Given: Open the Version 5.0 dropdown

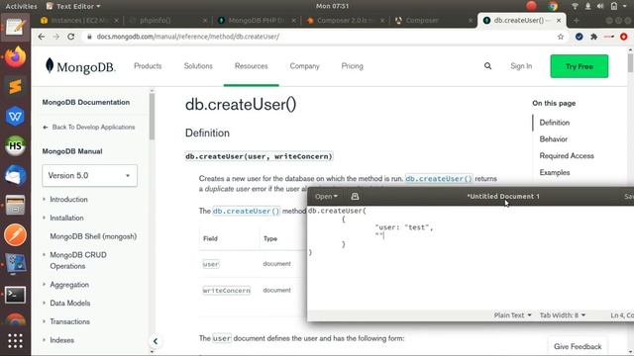Looking at the screenshot, I should 89,176.
